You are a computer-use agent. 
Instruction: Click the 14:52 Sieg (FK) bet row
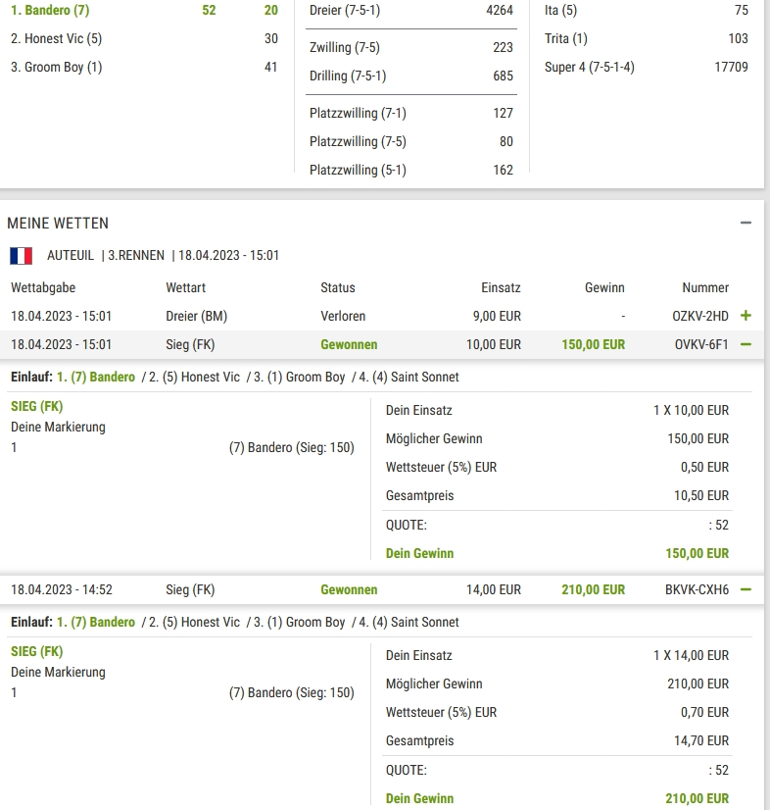(x=381, y=589)
